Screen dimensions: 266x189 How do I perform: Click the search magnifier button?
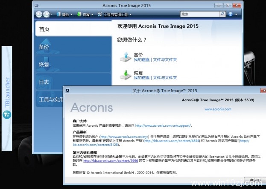click(x=222, y=14)
